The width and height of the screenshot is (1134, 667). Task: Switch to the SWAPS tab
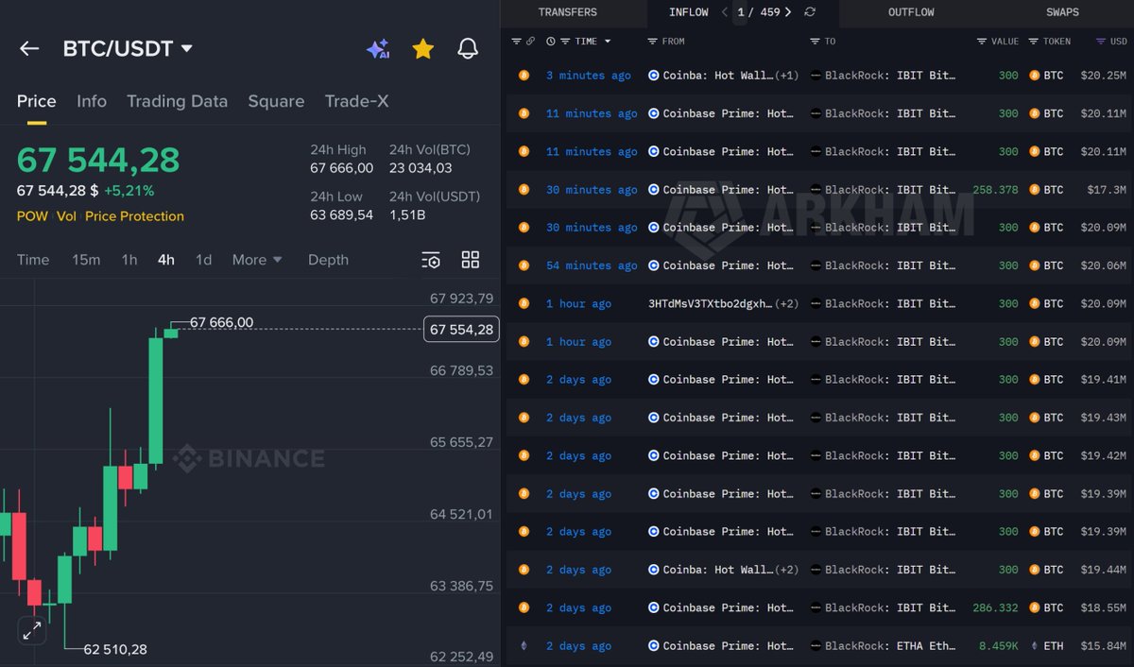coord(1062,12)
